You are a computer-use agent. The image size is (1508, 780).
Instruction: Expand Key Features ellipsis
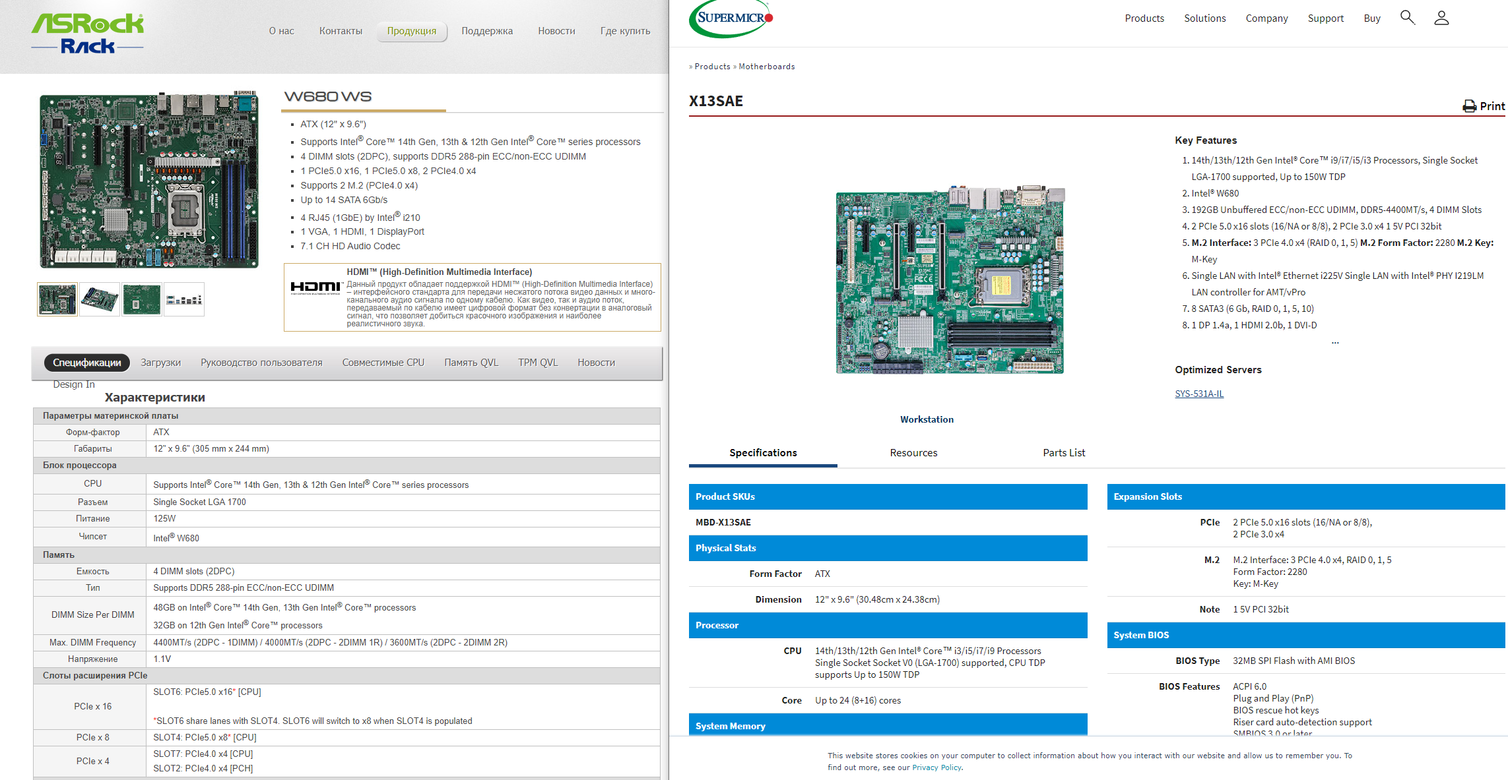(1335, 342)
